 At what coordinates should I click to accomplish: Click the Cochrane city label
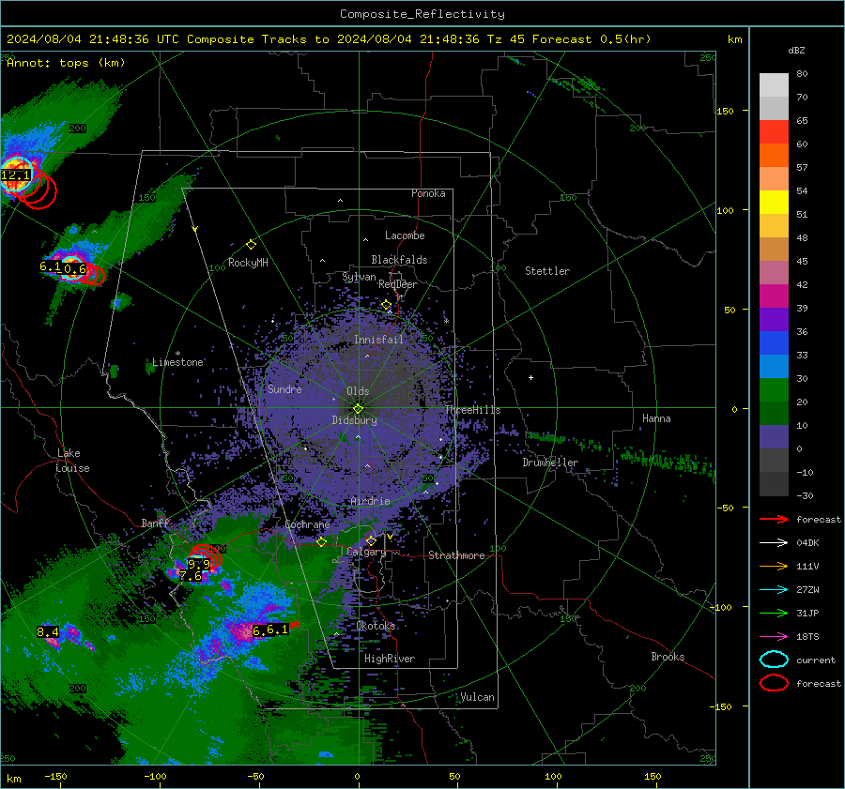(307, 524)
